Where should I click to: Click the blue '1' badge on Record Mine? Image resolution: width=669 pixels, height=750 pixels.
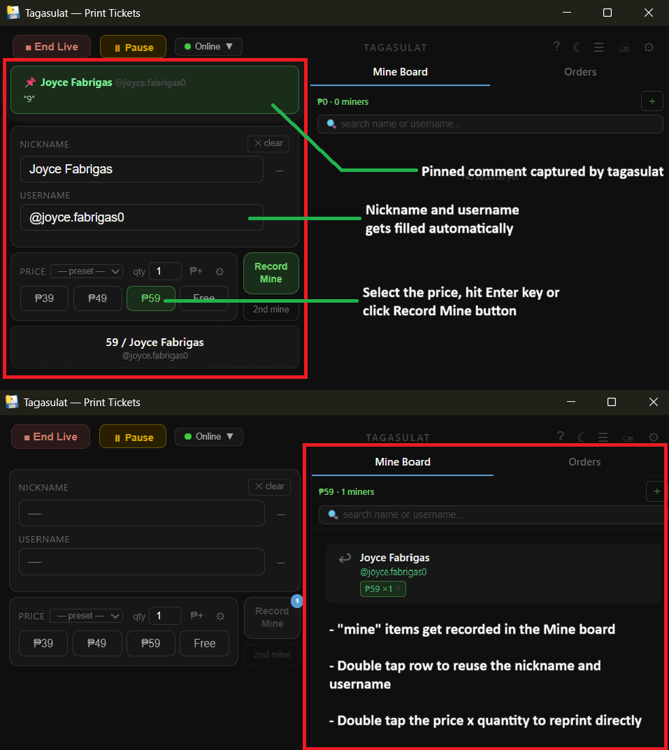click(297, 600)
